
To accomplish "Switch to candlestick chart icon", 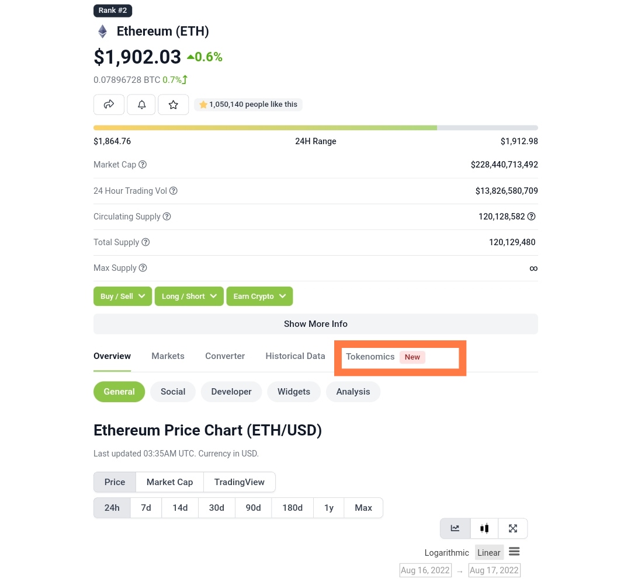I will (484, 528).
